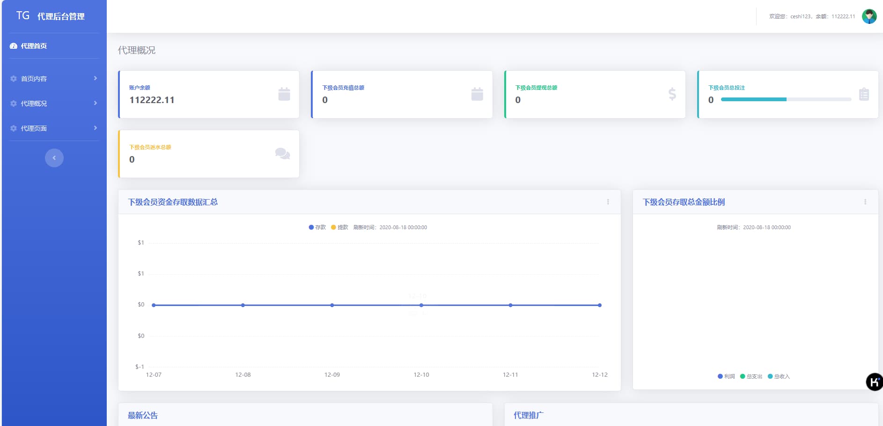
Task: Click the 下级会员总投注 progress bar
Action: coord(786,99)
